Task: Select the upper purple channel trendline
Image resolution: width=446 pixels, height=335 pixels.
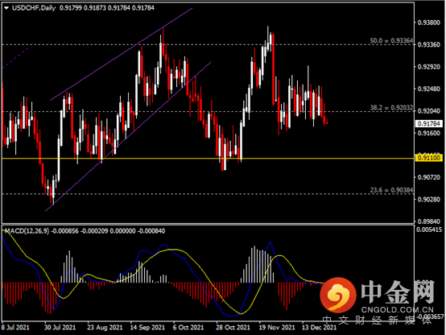Action: coord(122,54)
